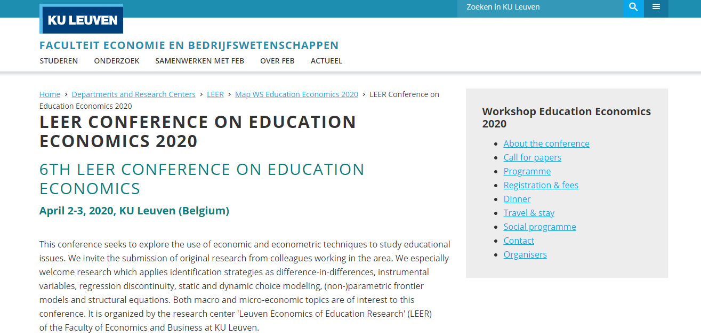Click the Contact sidebar link
The height and width of the screenshot is (336, 701).
[519, 241]
